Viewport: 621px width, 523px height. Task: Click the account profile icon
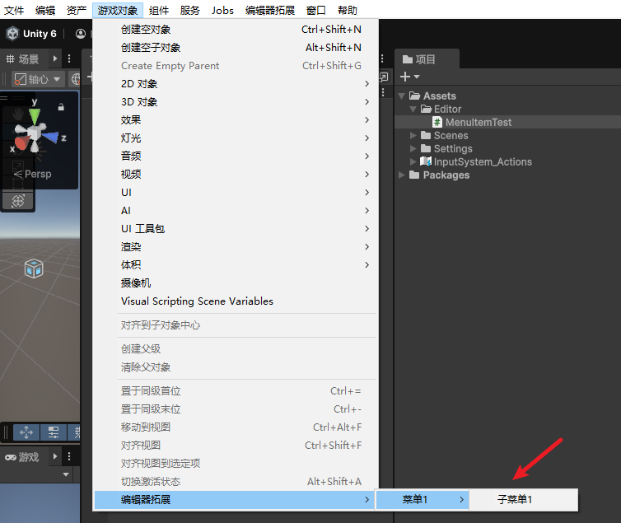click(x=81, y=34)
